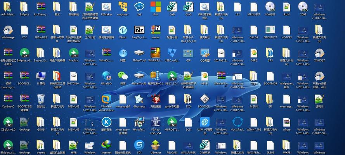Open the NTDETECT file icon
This screenshot has width=345, height=155.
click(270, 30)
